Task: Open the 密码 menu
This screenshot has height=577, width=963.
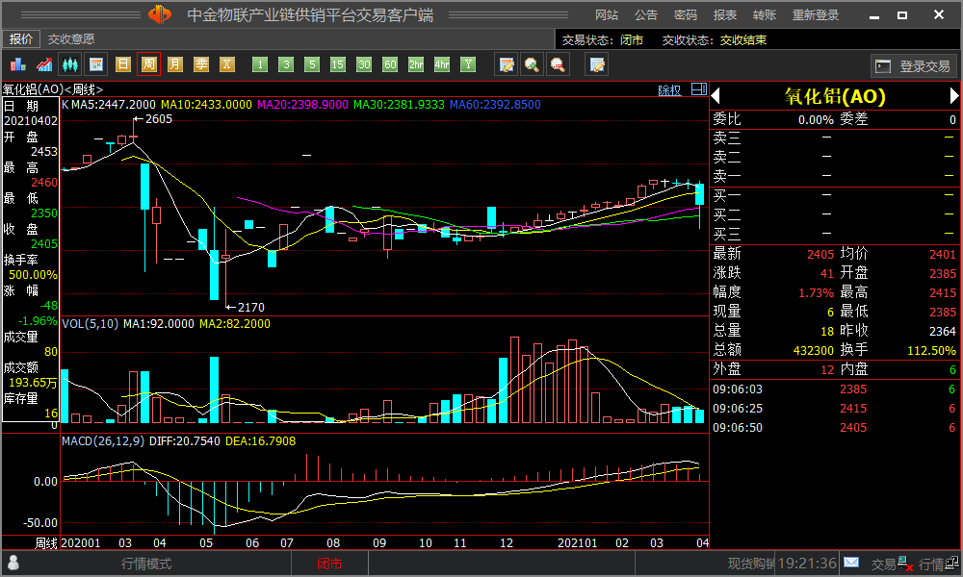Action: tap(686, 14)
